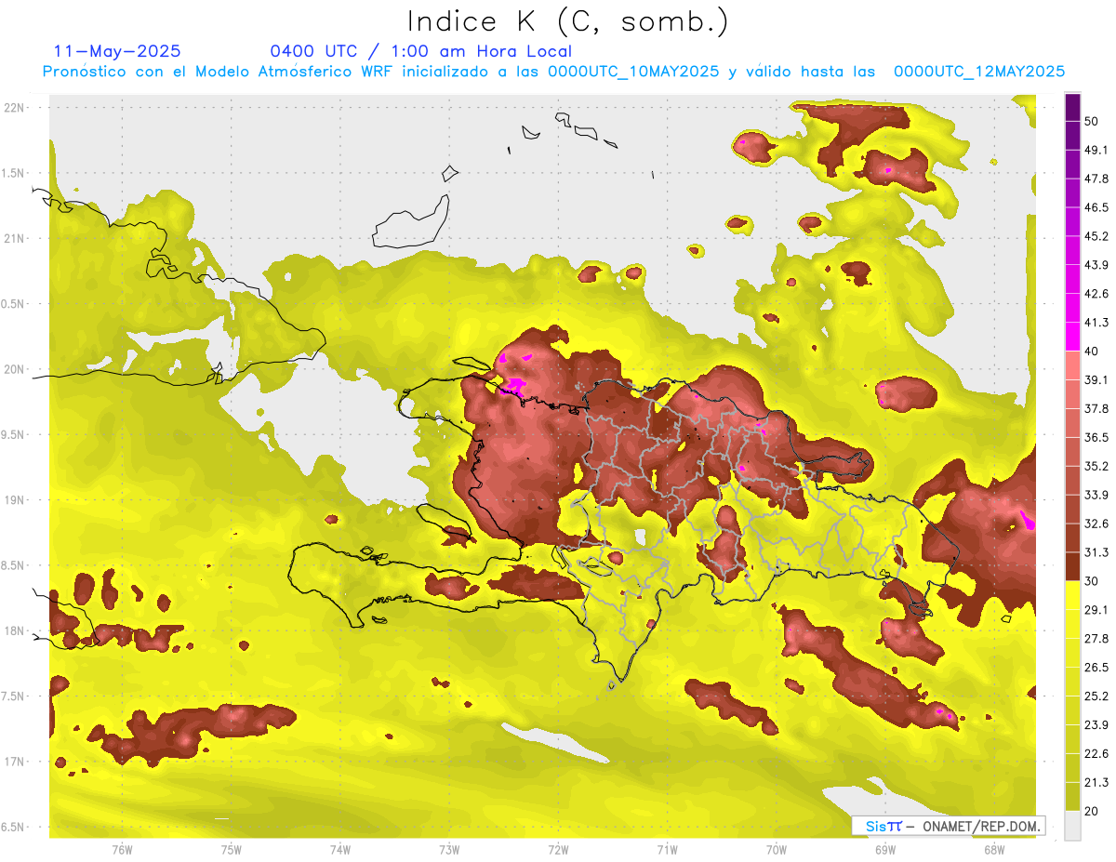1116x862 pixels.
Task: Click the '26.5' color scale value
Action: tap(1096, 667)
